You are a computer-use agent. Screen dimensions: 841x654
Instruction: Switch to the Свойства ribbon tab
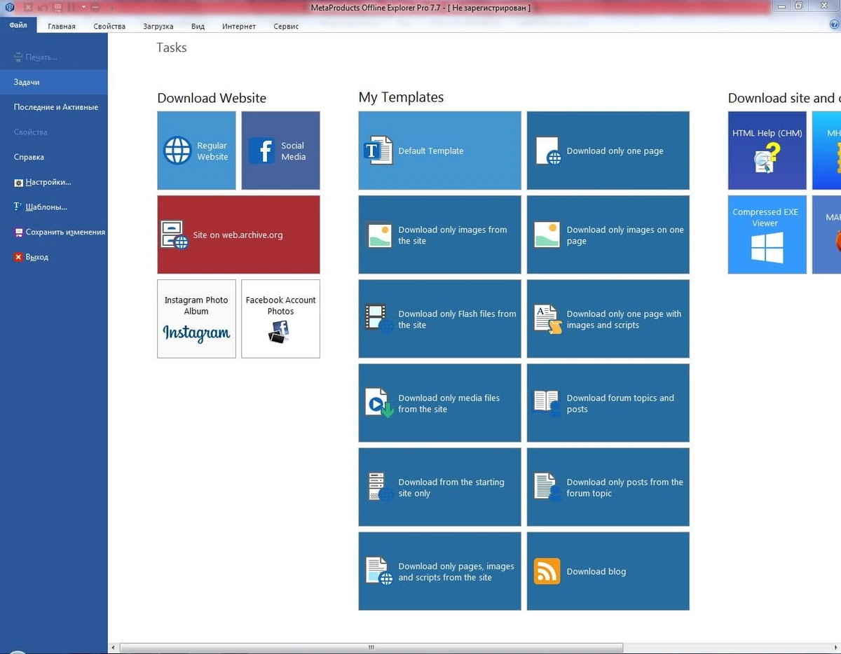109,26
